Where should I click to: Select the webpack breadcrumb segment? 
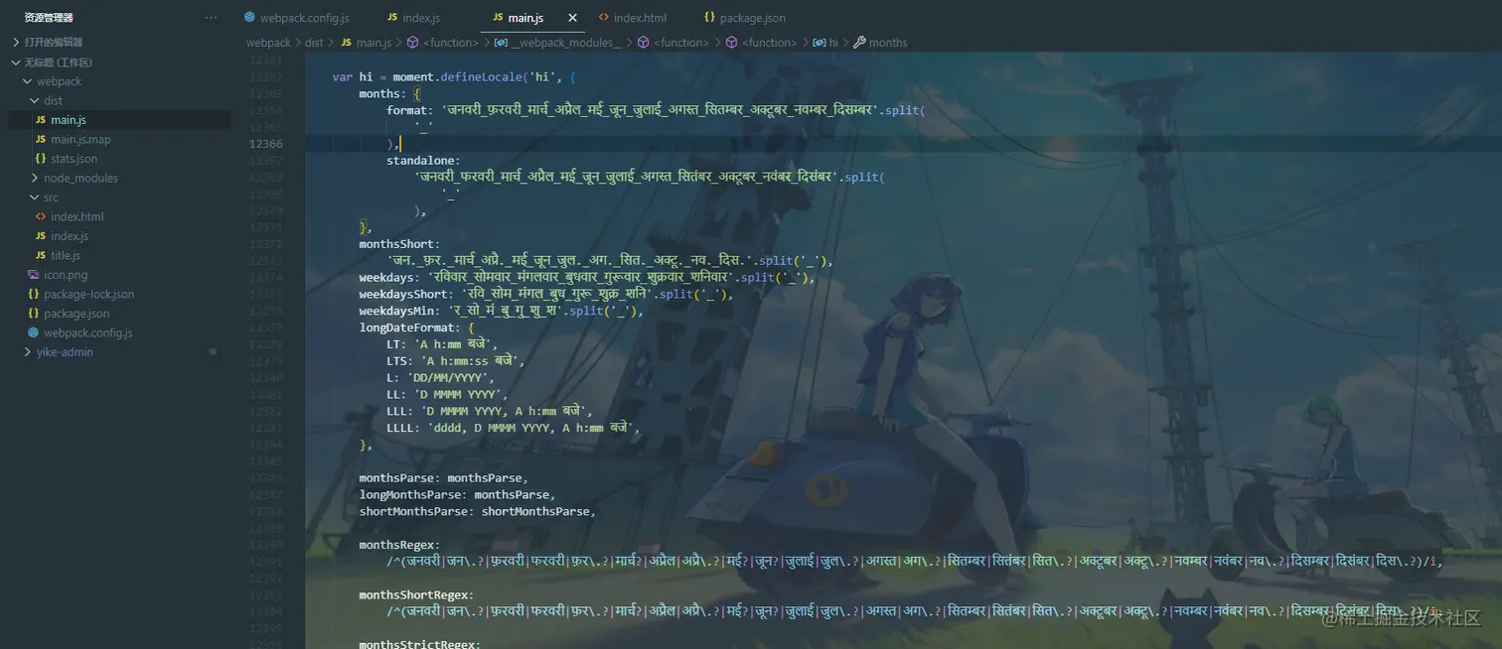268,43
